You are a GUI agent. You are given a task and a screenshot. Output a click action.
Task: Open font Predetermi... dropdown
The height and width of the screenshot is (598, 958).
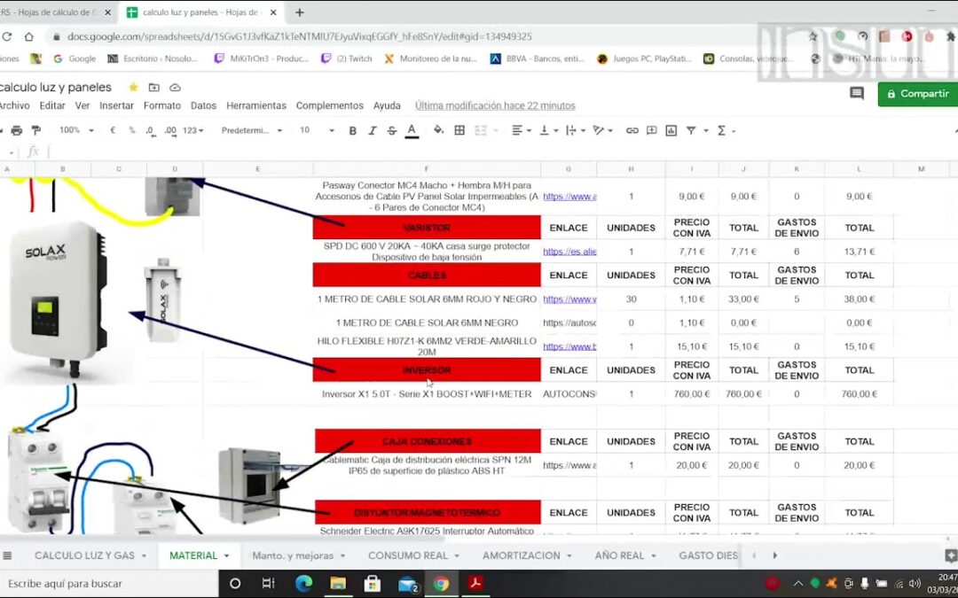coord(252,130)
